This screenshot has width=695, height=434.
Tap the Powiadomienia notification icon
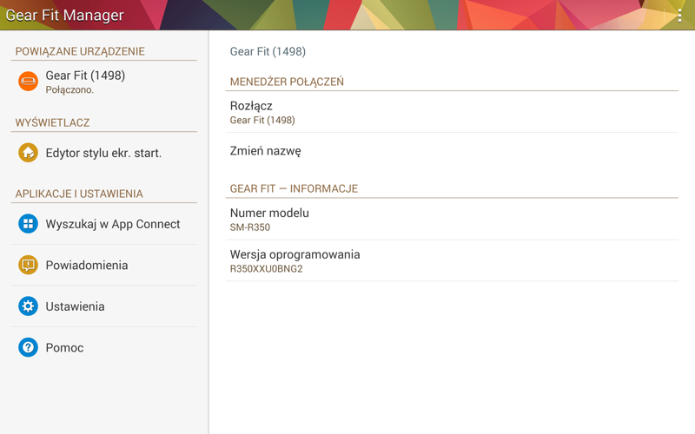28,265
